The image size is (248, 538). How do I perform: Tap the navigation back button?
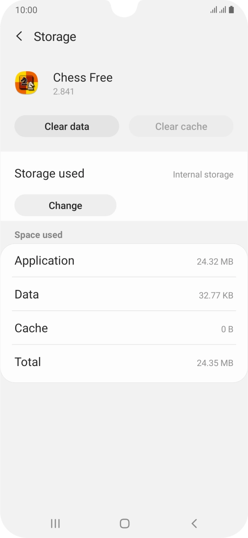(x=194, y=523)
